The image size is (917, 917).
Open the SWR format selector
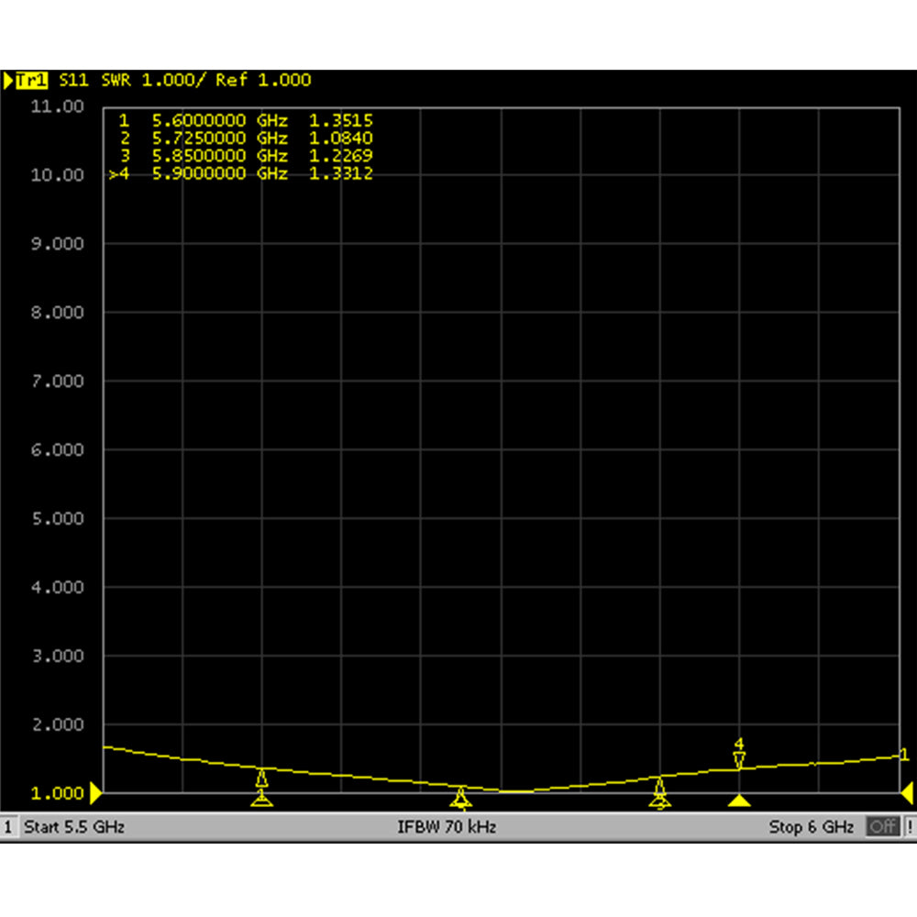116,80
